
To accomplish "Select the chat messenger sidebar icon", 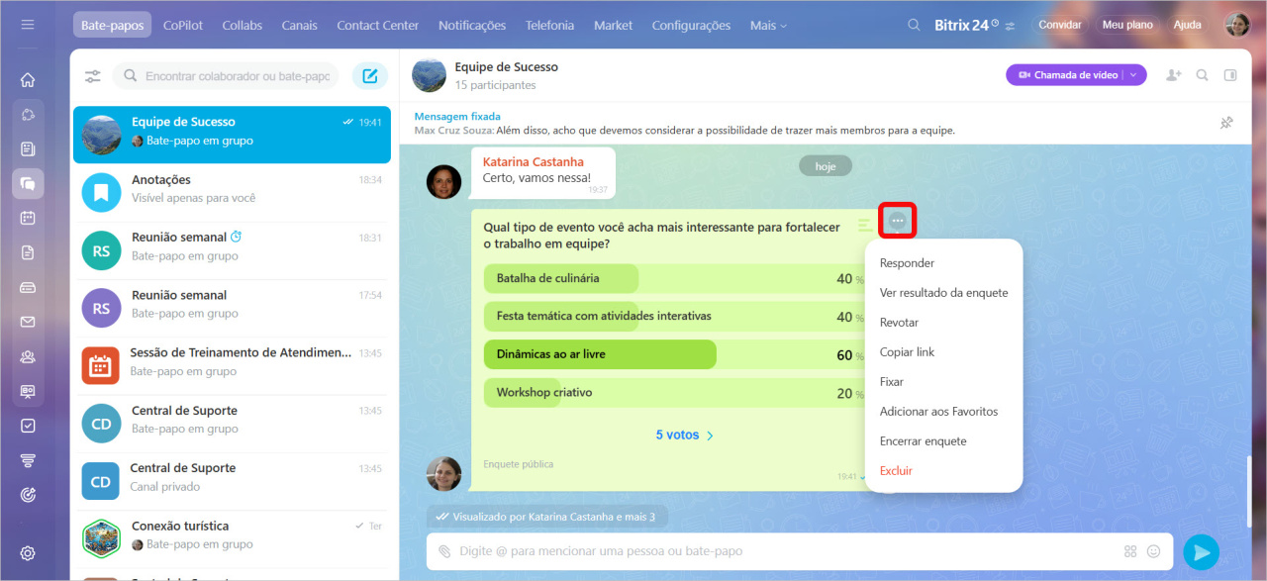I will coord(28,183).
